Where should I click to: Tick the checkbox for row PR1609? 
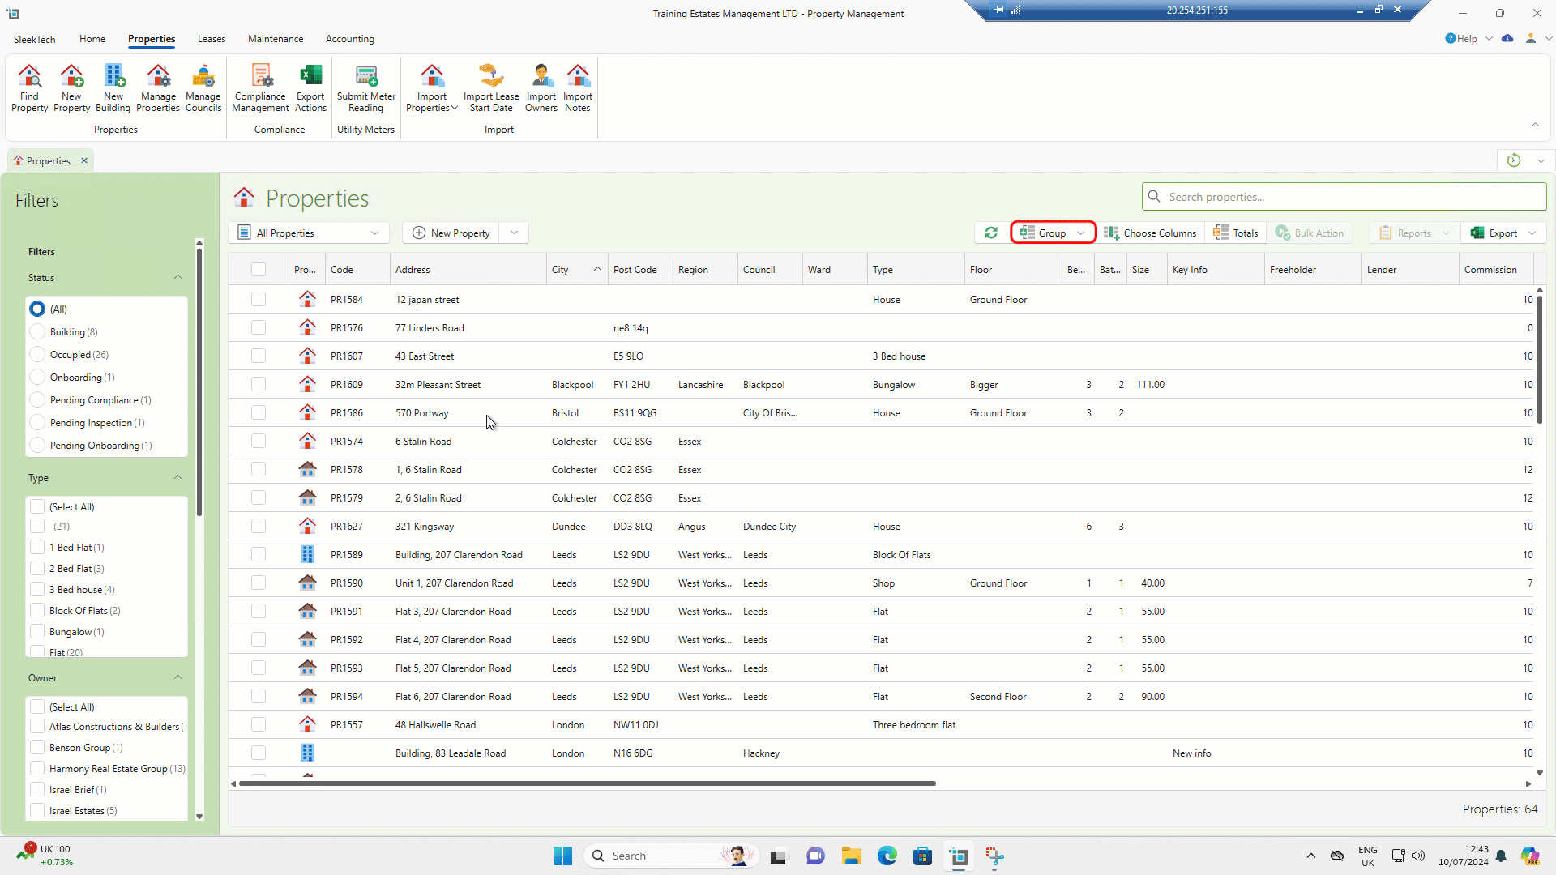tap(259, 385)
